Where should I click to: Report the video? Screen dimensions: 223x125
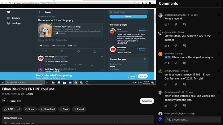(x=79, y=109)
